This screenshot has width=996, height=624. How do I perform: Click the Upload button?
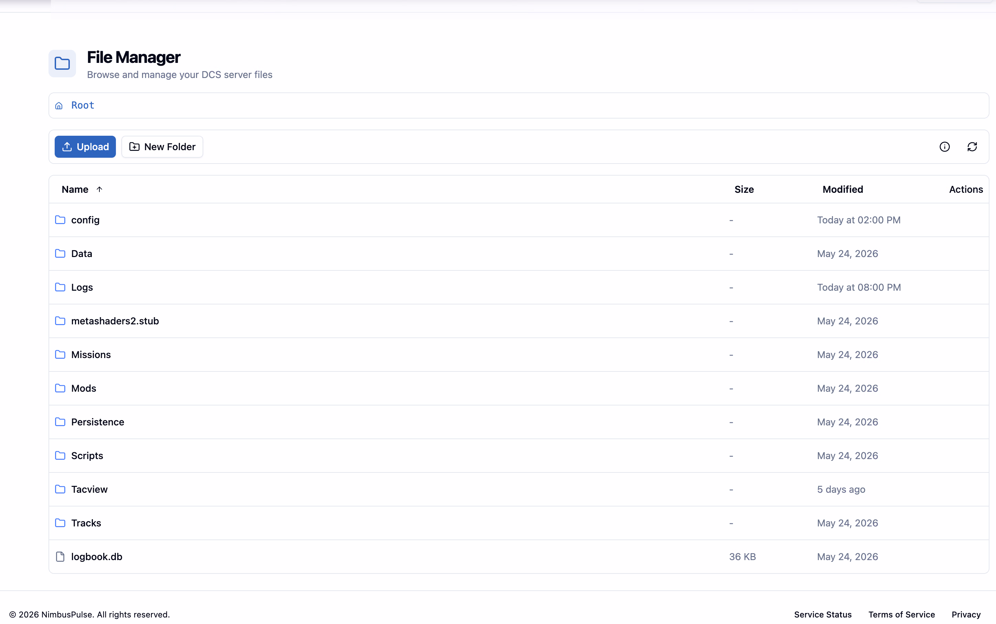click(85, 146)
